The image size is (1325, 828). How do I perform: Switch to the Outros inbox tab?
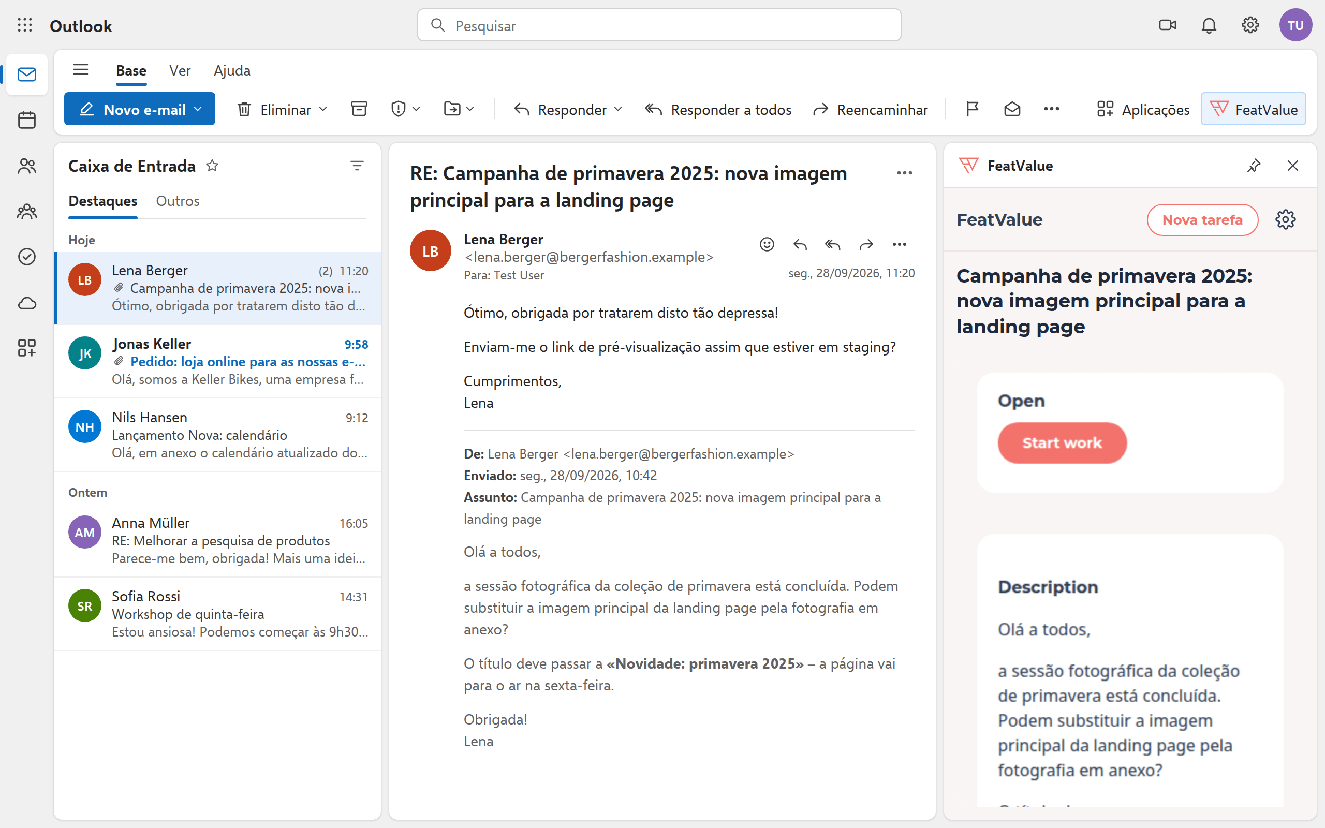[178, 201]
